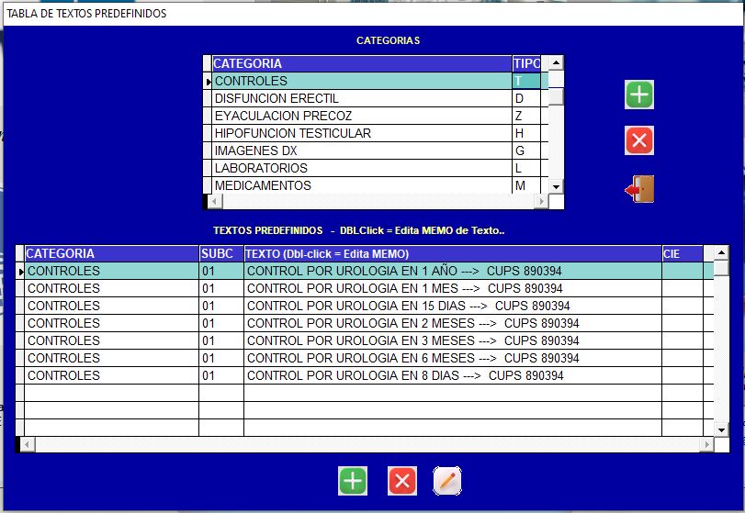Select text CONTROL POR UROLOGIA EN 15 DIAS
Image resolution: width=745 pixels, height=513 pixels.
pos(453,306)
